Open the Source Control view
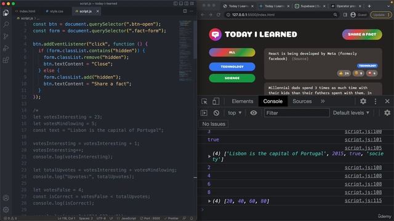The height and width of the screenshot is (221, 394). [6, 36]
